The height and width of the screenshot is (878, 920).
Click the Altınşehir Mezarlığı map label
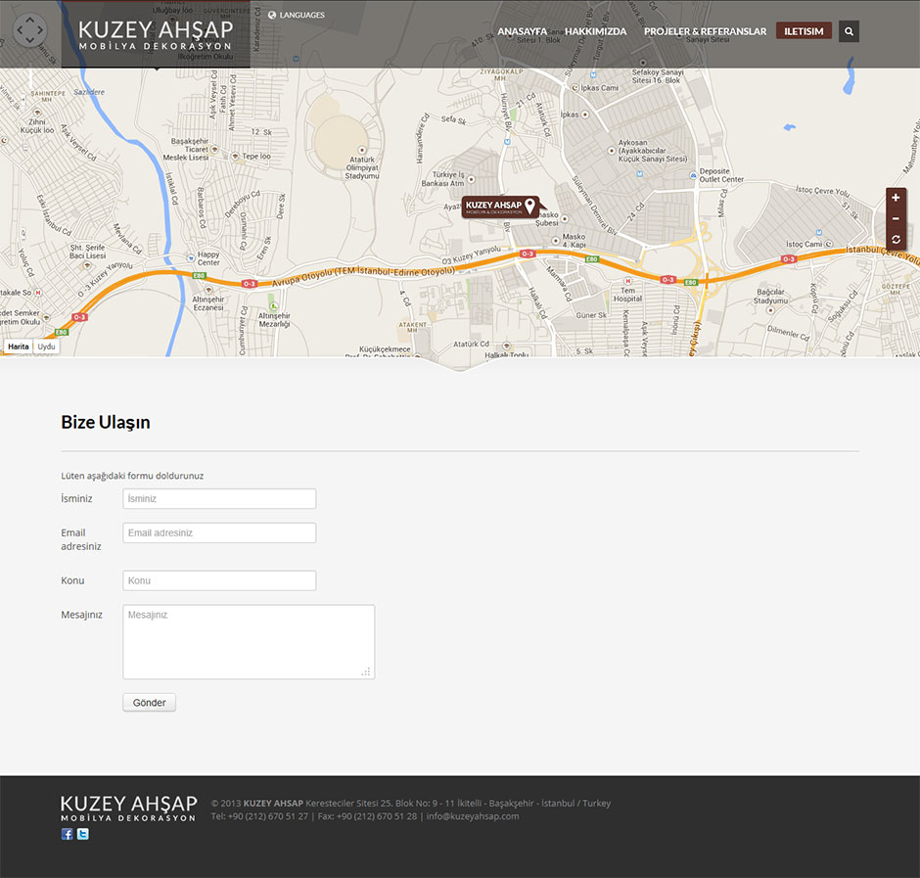(x=275, y=320)
